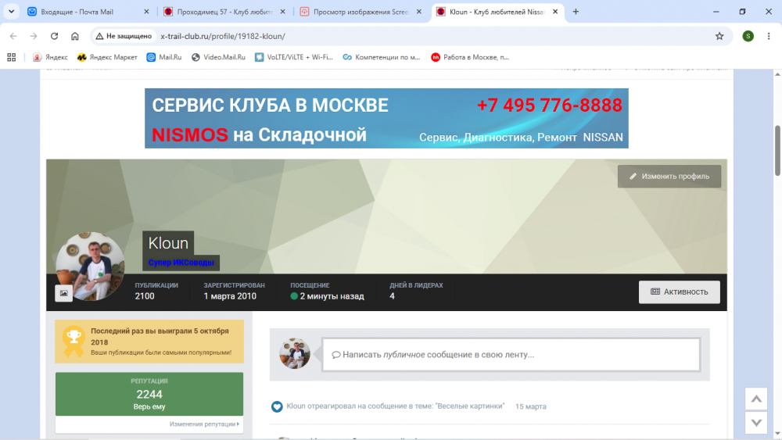Viewport: 782px width, 440px height.
Task: Open the Kloun profile avatar photo
Action: [x=90, y=266]
